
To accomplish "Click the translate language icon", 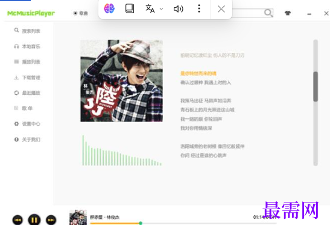I will pos(150,9).
